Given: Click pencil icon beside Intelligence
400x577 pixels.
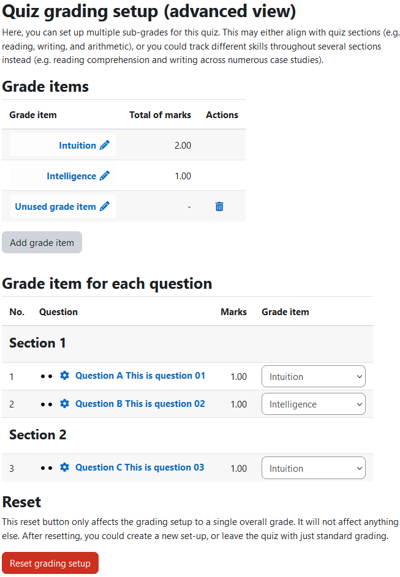Looking at the screenshot, I should (105, 176).
